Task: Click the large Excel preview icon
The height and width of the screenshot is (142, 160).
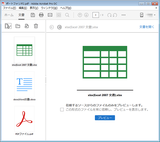Action: pos(105,62)
